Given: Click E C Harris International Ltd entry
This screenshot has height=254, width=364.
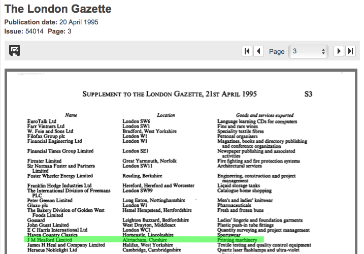Looking at the screenshot, I should (57, 230).
